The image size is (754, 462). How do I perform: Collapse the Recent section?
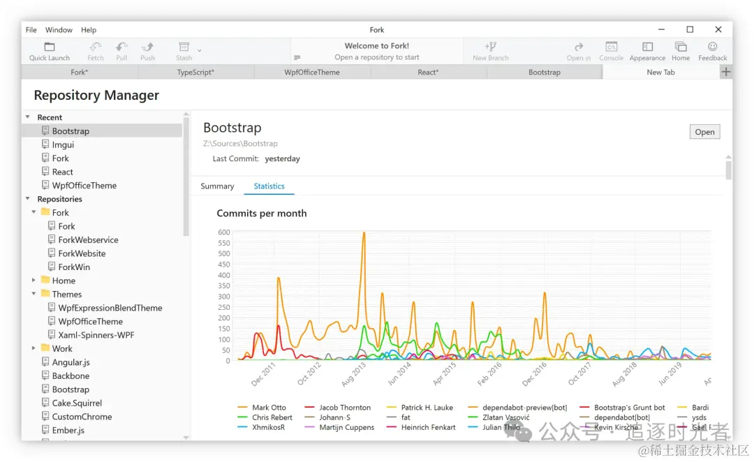click(x=28, y=117)
